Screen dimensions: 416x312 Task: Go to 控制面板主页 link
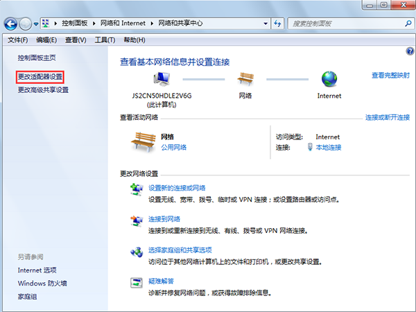37,58
